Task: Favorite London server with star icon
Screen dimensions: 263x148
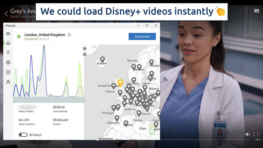Action: (69, 35)
